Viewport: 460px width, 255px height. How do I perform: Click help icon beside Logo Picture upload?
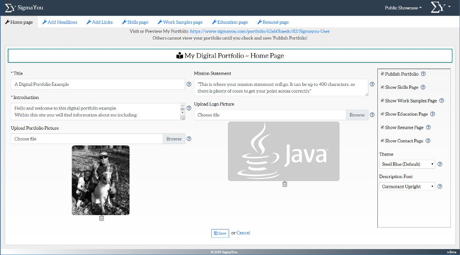(x=372, y=115)
